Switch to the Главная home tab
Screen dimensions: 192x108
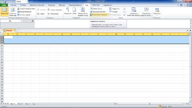point(13,5)
